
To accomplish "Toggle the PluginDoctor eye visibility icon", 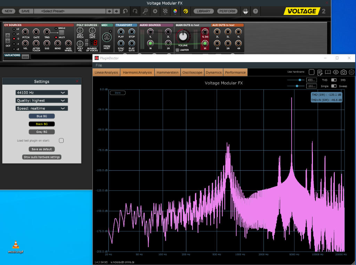I will (335, 72).
